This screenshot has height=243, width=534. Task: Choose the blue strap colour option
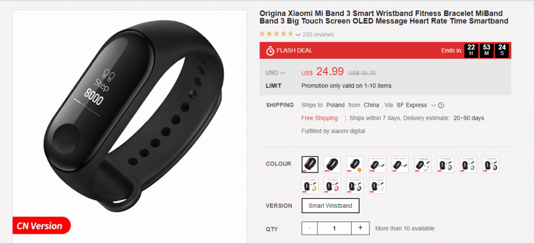pos(468,164)
